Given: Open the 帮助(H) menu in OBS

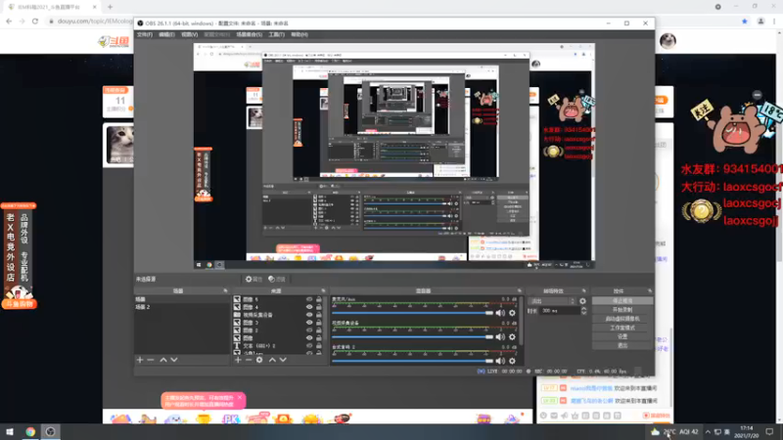Looking at the screenshot, I should point(299,34).
